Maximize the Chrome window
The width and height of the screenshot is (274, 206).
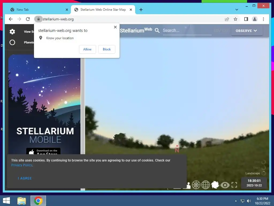click(254, 6)
